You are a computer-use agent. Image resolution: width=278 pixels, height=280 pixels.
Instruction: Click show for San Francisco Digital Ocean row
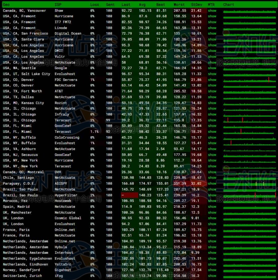[212, 34]
